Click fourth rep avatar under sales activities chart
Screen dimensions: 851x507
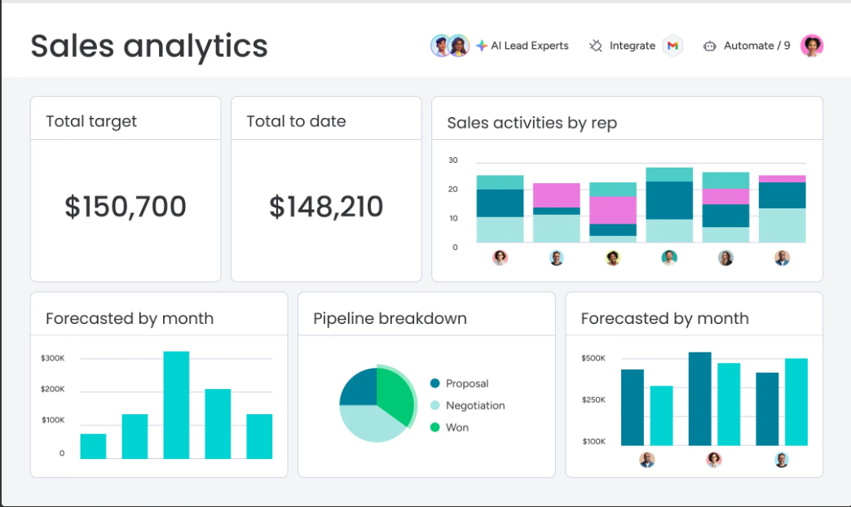click(x=669, y=258)
